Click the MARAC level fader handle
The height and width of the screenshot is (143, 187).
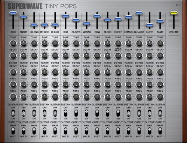click(x=86, y=23)
